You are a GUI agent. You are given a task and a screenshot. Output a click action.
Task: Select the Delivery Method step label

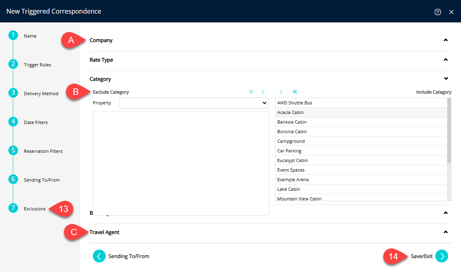(41, 94)
